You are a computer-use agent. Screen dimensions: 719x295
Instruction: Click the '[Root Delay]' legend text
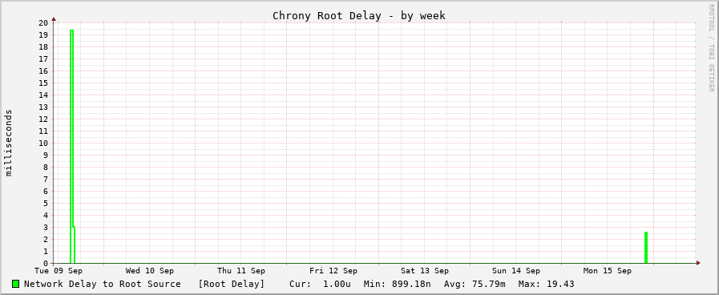click(x=232, y=284)
